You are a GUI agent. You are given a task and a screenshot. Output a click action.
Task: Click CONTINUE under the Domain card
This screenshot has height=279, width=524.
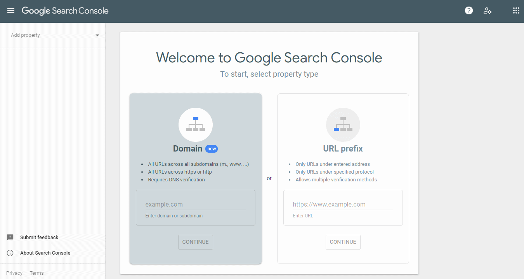[x=196, y=242]
